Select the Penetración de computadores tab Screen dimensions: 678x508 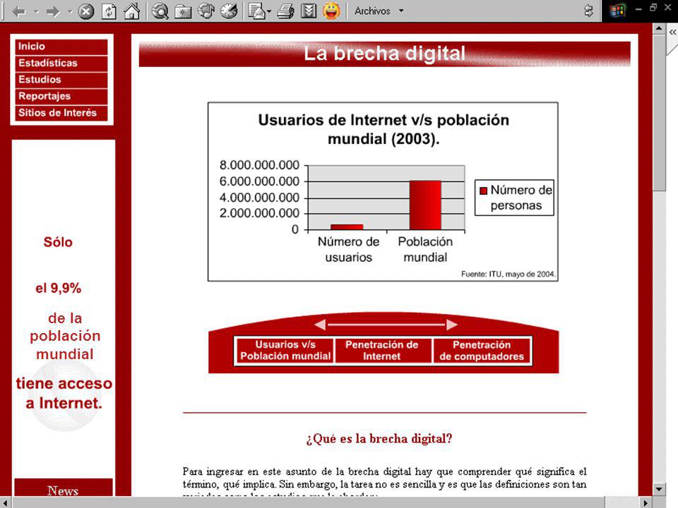(481, 351)
